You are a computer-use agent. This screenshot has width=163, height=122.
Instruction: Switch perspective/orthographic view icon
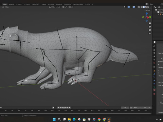tap(150, 34)
